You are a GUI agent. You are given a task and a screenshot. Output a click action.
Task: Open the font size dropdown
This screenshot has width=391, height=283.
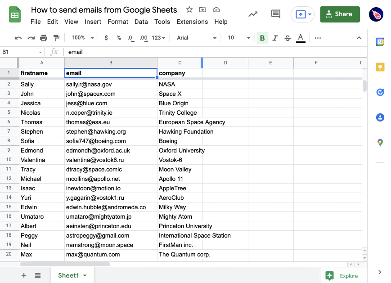click(238, 38)
